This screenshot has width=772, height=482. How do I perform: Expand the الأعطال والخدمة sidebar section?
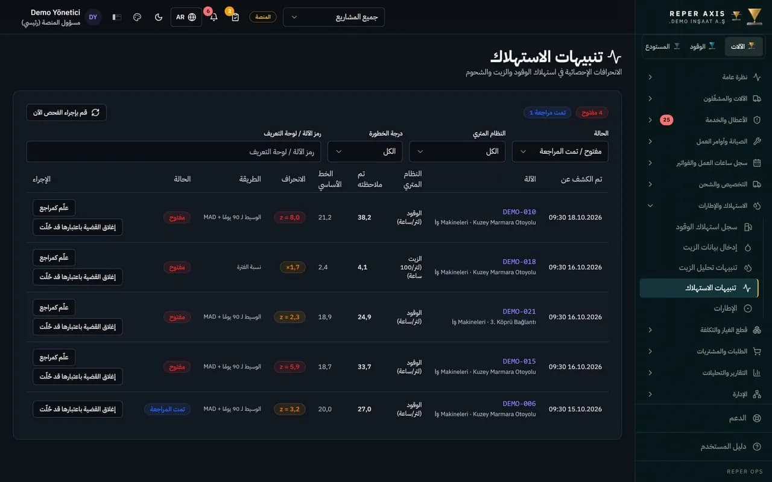(703, 120)
